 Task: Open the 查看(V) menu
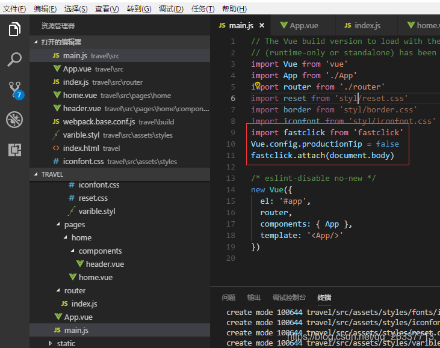click(x=107, y=9)
